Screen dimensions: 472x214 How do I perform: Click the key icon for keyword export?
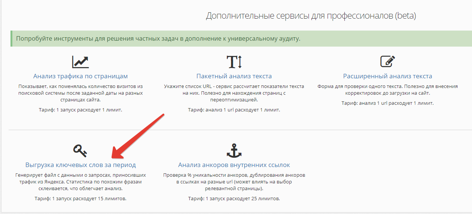[x=80, y=150]
